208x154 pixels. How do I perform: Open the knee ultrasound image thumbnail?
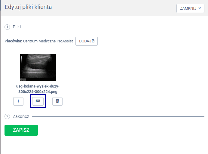pyautogui.click(x=38, y=67)
